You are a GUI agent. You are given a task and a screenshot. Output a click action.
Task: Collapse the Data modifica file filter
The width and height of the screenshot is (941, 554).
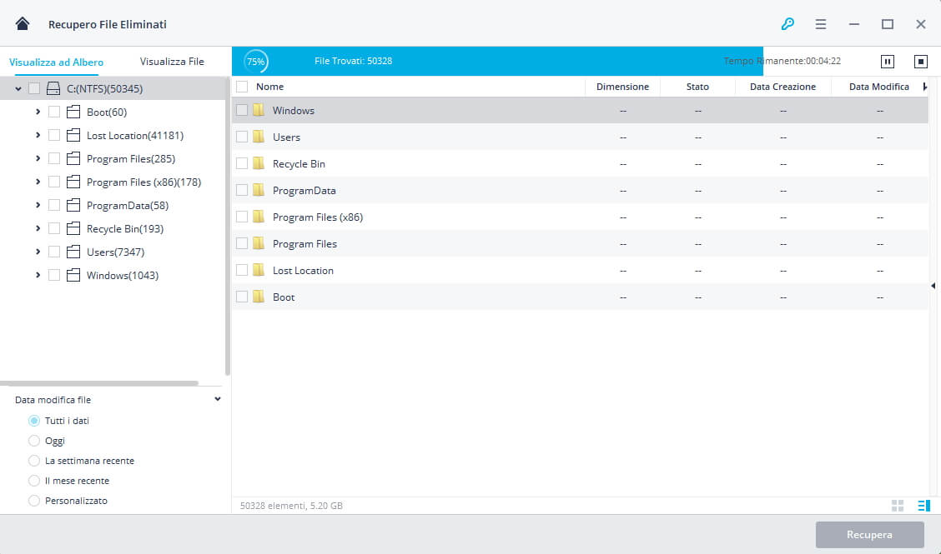coord(217,399)
